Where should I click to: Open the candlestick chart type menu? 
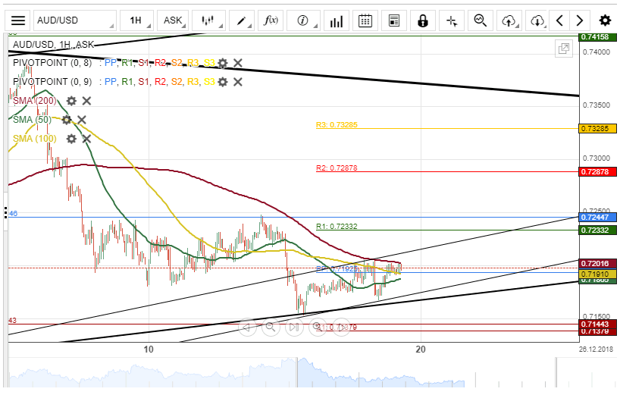pos(208,20)
